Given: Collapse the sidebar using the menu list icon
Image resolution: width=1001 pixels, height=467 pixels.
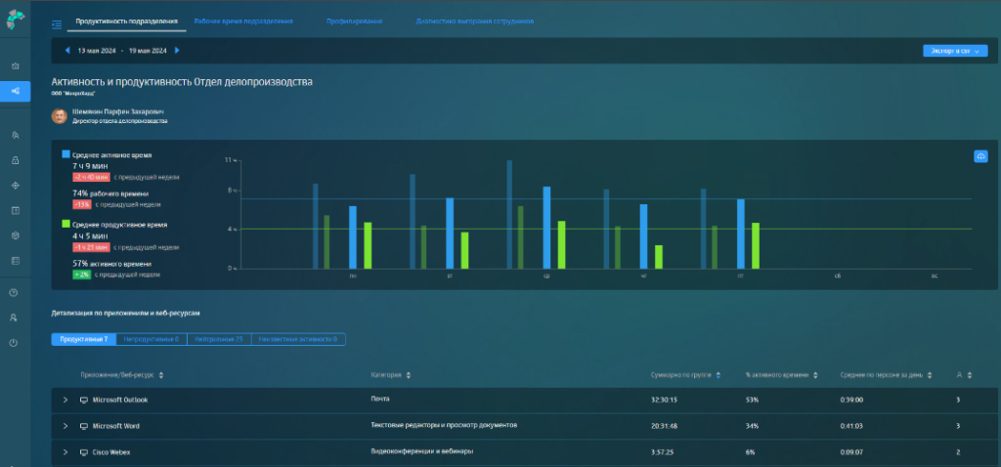Looking at the screenshot, I should (57, 22).
